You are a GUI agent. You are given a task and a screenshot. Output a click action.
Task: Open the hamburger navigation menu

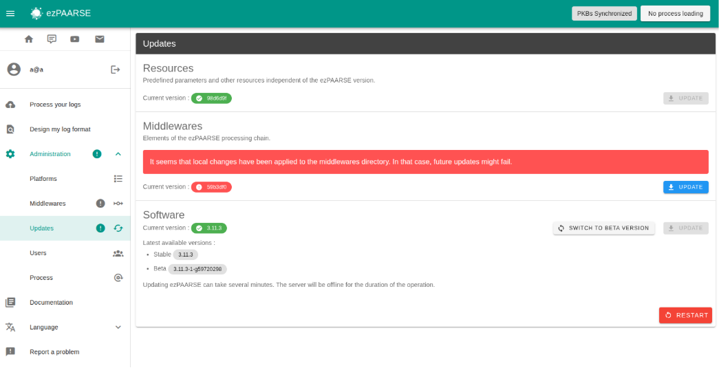point(10,13)
